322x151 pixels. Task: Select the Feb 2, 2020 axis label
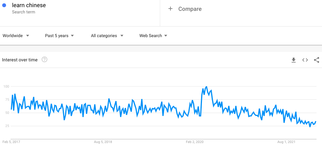(x=195, y=142)
